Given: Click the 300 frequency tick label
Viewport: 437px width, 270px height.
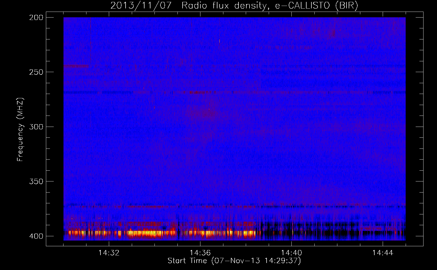Looking at the screenshot, I should point(36,127).
